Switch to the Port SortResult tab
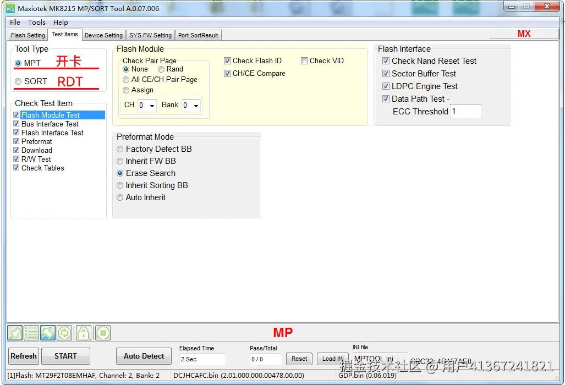 (x=198, y=35)
